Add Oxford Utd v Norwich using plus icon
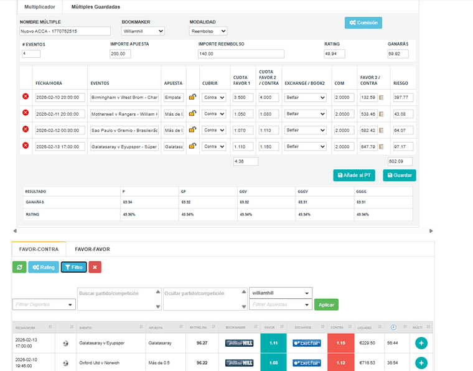 coord(420,363)
